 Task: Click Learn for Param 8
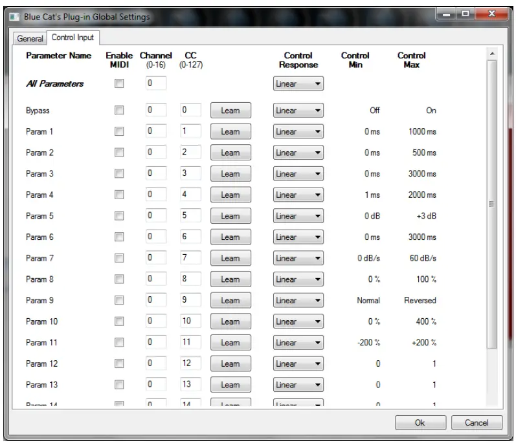tap(230, 279)
